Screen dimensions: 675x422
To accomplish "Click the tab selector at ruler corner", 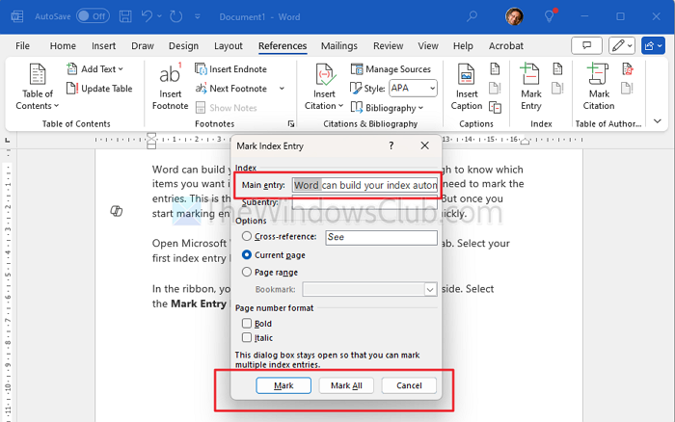I will (x=8, y=141).
